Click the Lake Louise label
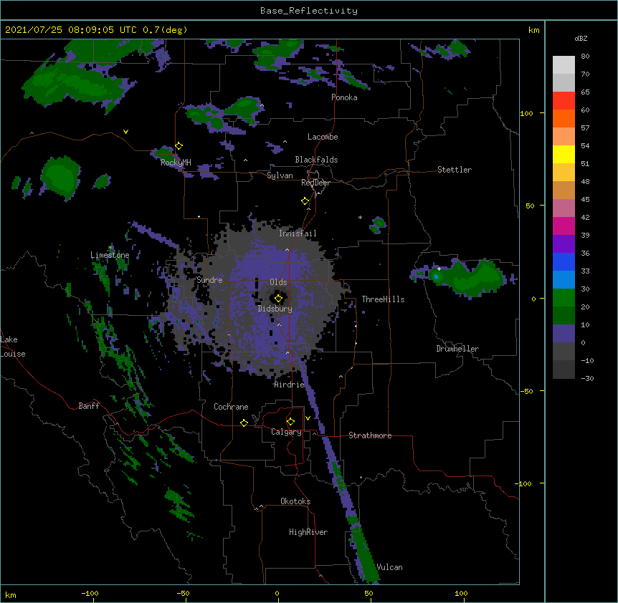The width and height of the screenshot is (618, 603). (x=13, y=347)
